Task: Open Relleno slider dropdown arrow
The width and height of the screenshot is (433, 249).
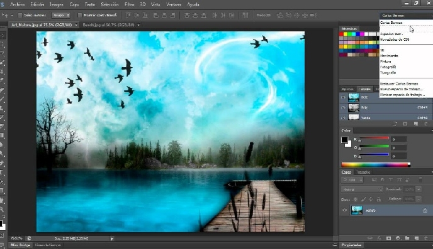Action: [x=419, y=199]
